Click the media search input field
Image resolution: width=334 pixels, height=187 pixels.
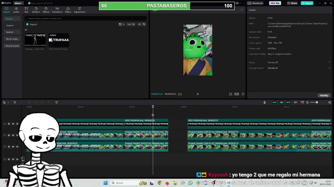pyautogui.click(x=86, y=18)
